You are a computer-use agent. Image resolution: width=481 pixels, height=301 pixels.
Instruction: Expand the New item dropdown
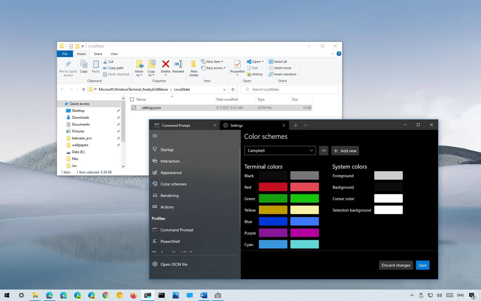point(214,62)
